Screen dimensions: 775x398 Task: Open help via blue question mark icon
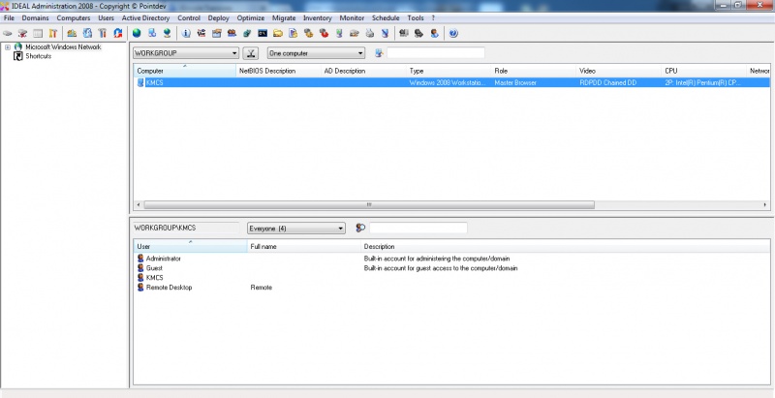point(453,34)
